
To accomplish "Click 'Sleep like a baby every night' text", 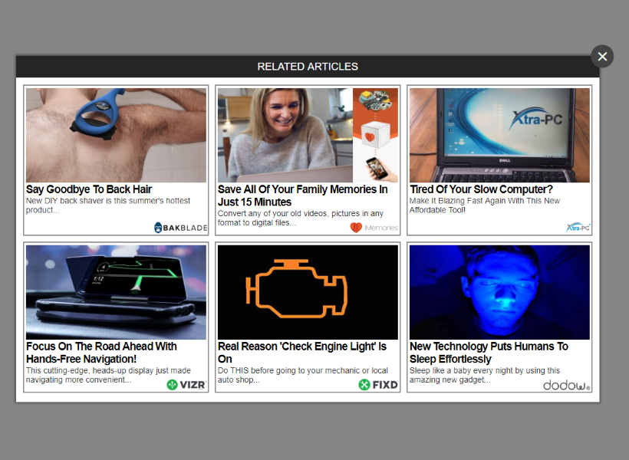I will pos(485,375).
